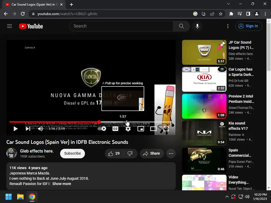Bookmark this tab with star icon
The width and height of the screenshot is (271, 203).
pyautogui.click(x=221, y=14)
